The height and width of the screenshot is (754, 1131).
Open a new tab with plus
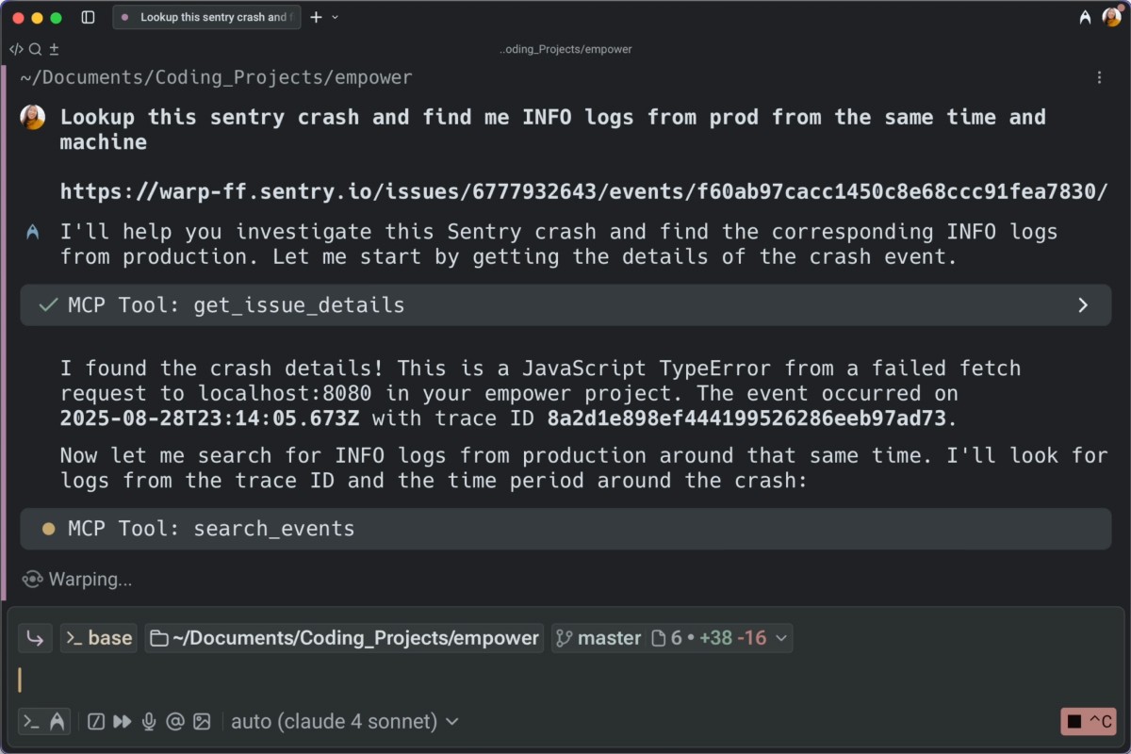[316, 17]
